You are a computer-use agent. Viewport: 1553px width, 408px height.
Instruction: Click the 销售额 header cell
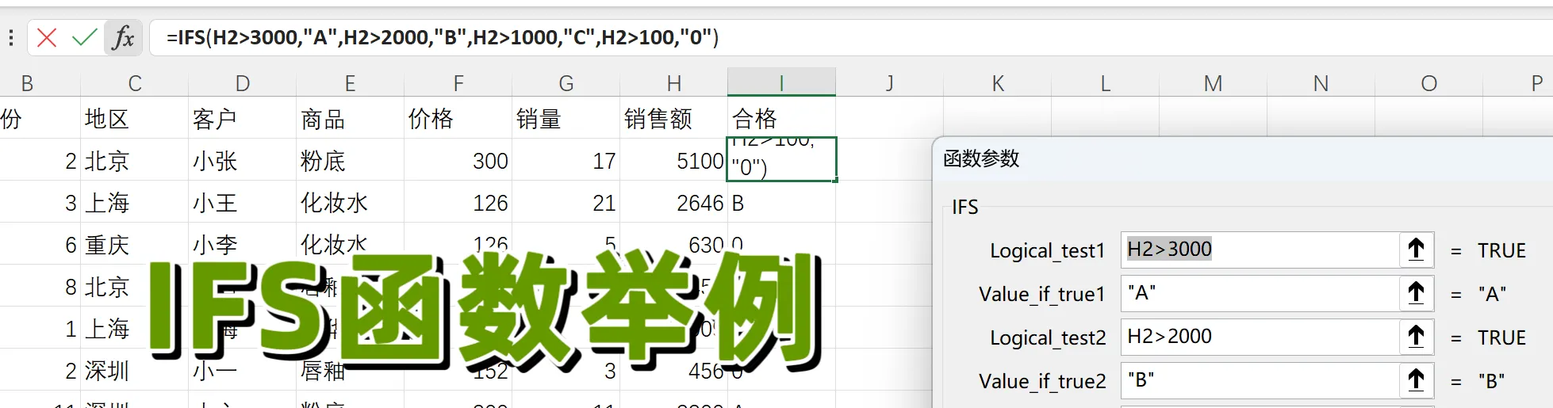click(x=674, y=119)
